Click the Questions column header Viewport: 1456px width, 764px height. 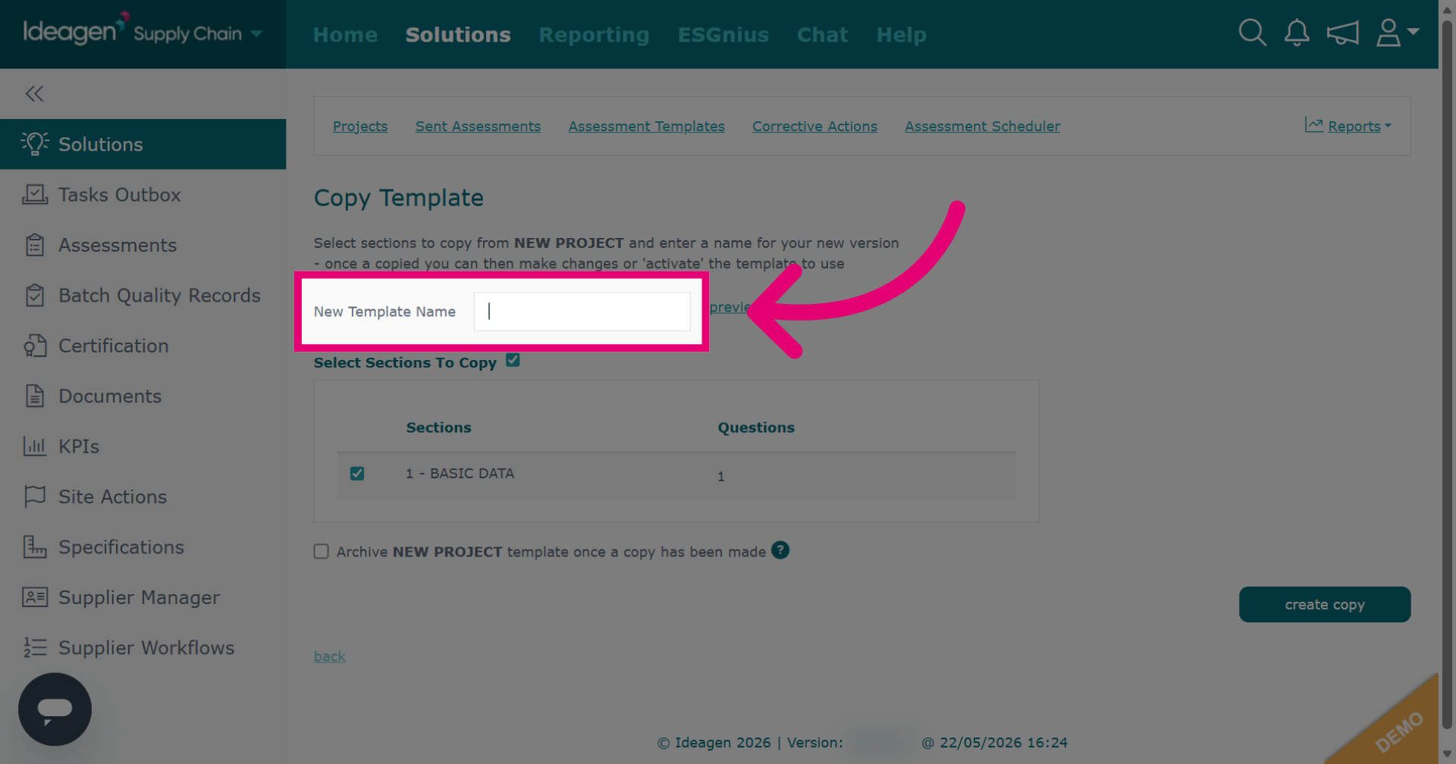point(756,427)
